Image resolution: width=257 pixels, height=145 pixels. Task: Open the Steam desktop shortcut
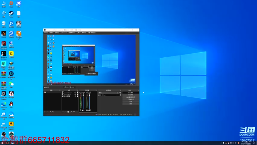tap(11, 14)
